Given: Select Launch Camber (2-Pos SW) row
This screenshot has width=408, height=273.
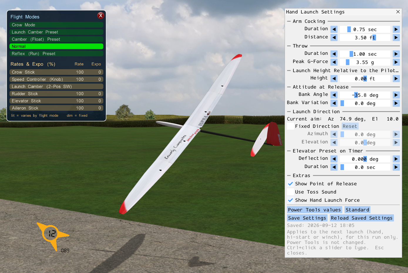Looking at the screenshot, I should click(56, 87).
